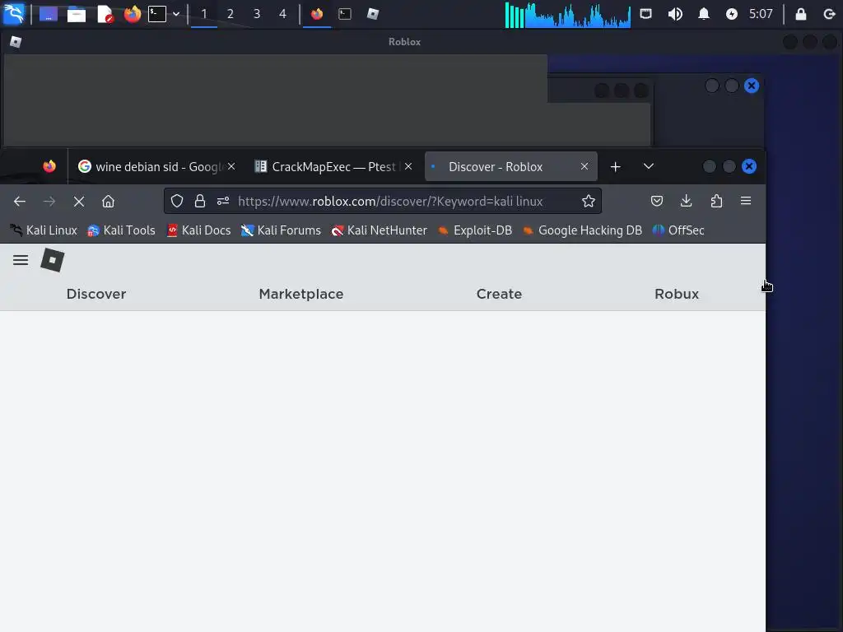Open the Kali NetHunter bookmark
843x632 pixels.
(380, 230)
